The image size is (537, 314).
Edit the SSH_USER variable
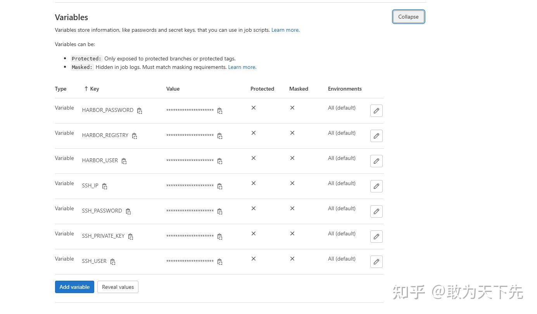click(376, 261)
